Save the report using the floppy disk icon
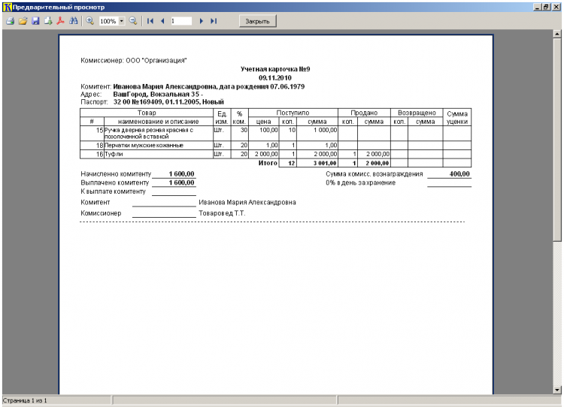This screenshot has width=564, height=407. [x=35, y=21]
